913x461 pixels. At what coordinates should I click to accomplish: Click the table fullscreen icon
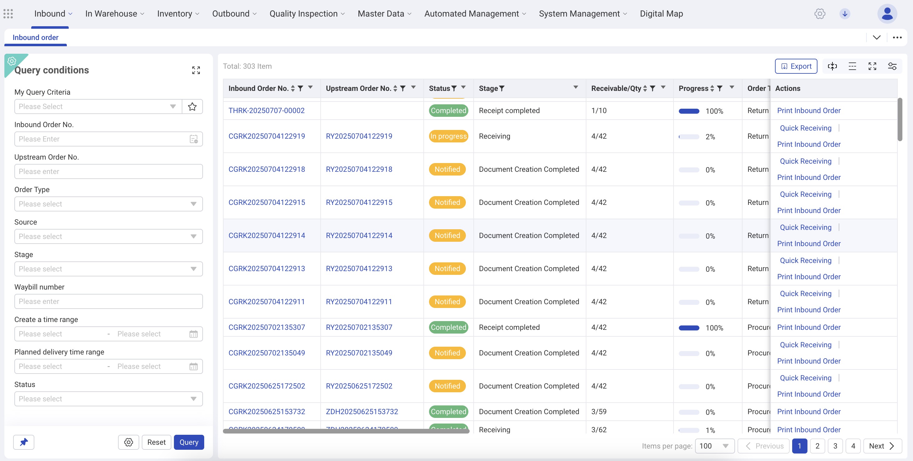(x=872, y=66)
